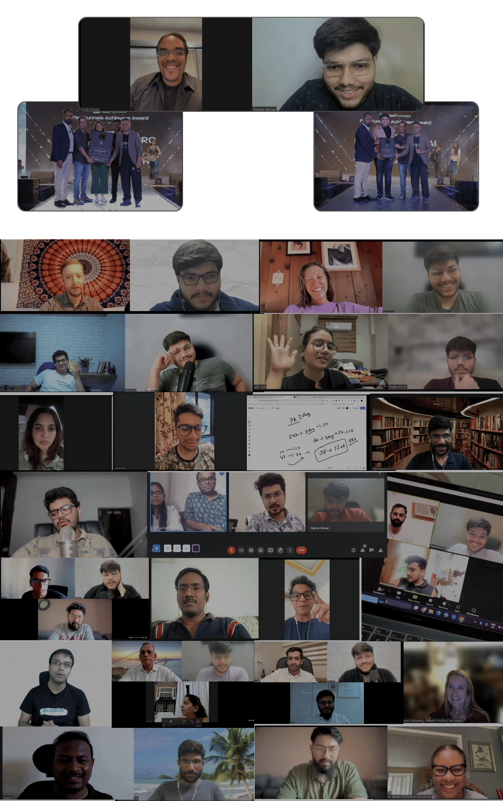Screen dimensions: 503x801
Task: Click the Raghav Bansal name label in Meet
Action: [x=319, y=528]
